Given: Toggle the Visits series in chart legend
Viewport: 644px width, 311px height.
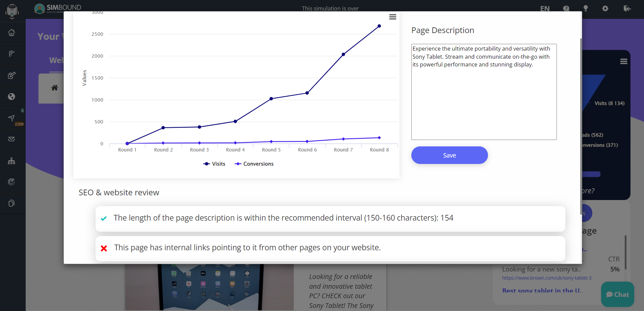Looking at the screenshot, I should point(214,164).
